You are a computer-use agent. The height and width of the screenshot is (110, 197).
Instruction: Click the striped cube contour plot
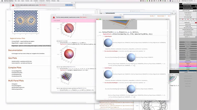pyautogui.click(x=66, y=78)
